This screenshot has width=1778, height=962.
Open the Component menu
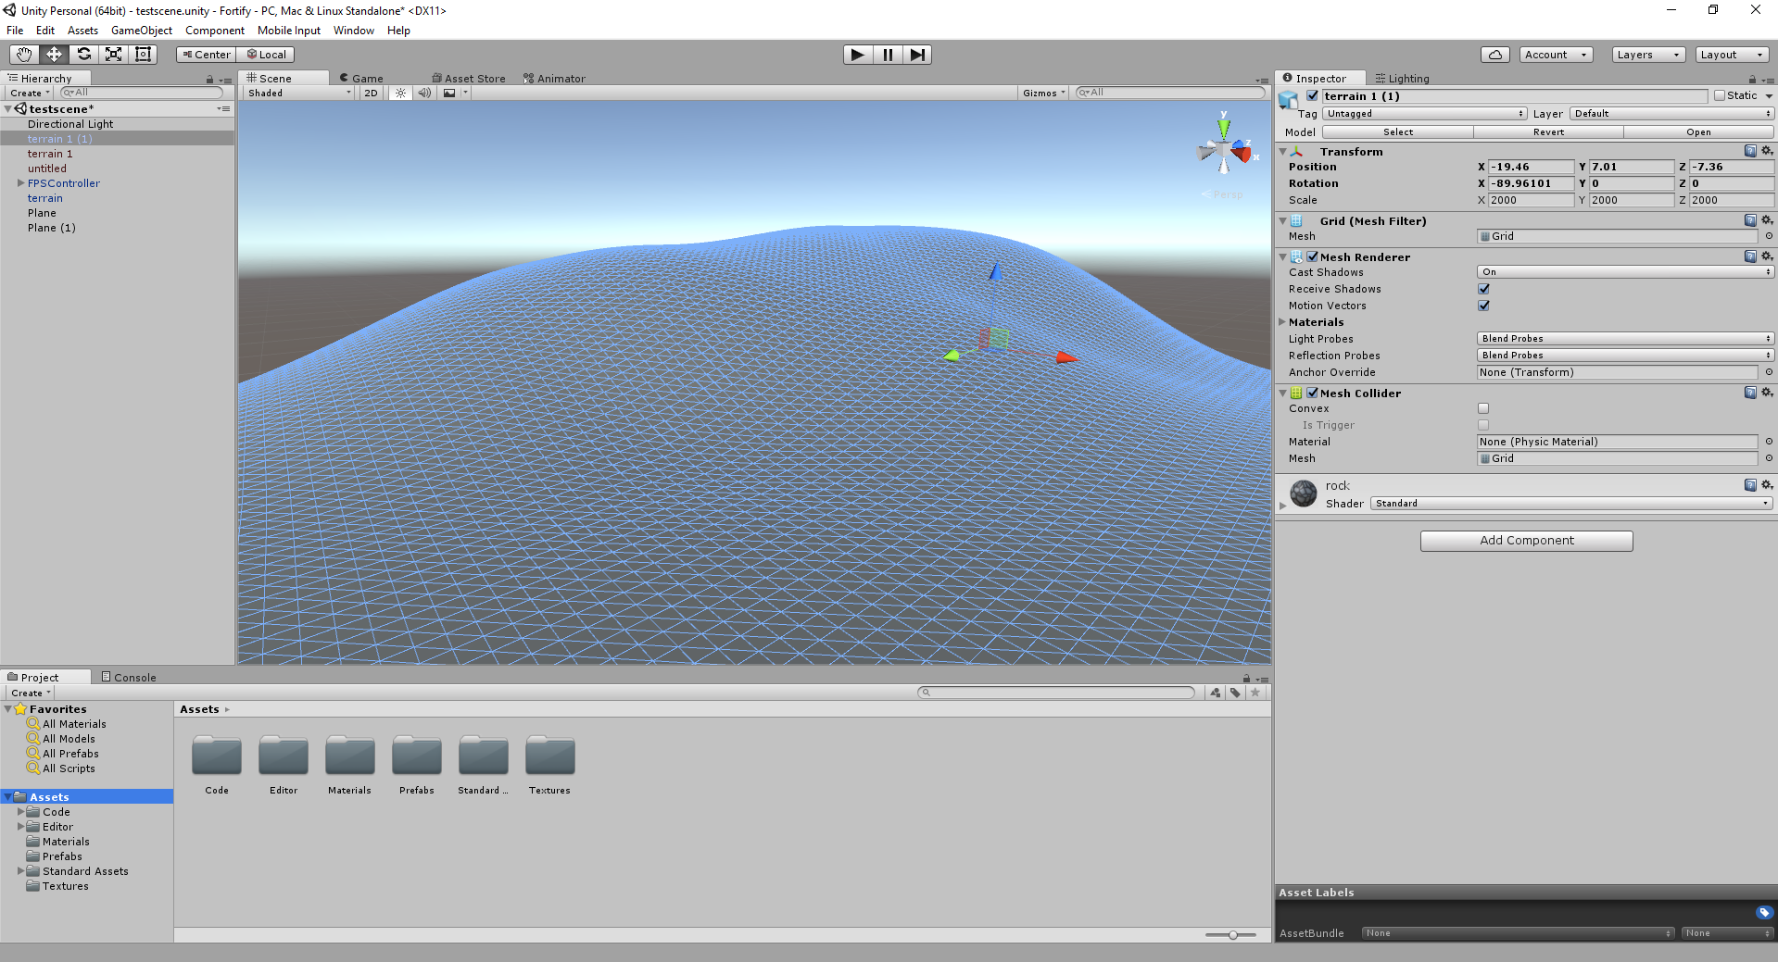tap(215, 31)
